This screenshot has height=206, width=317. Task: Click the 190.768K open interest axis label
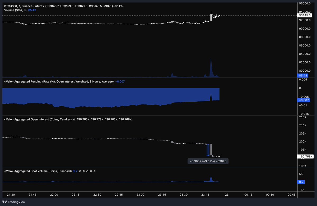point(306,157)
